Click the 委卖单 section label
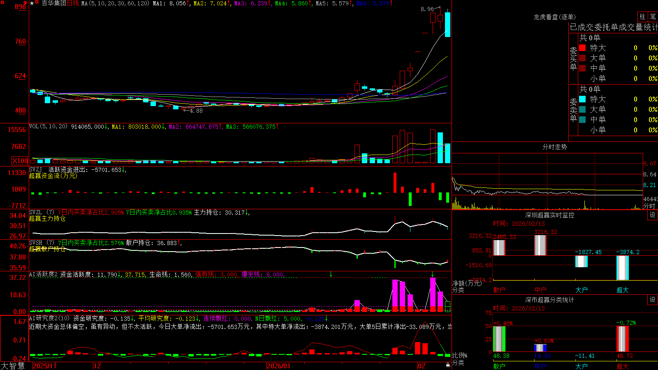Viewport: 658px width, 370px height. pos(573,110)
